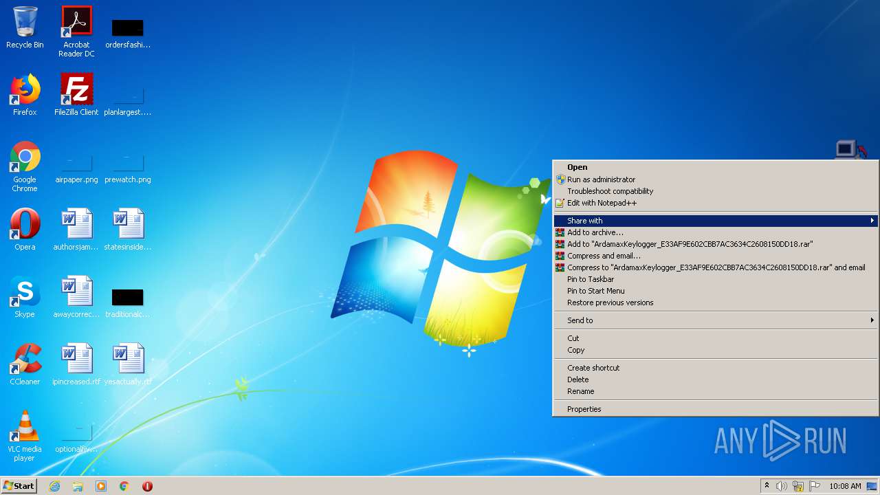Select Compress to .rar and email
The width and height of the screenshot is (880, 495).
[x=716, y=267]
